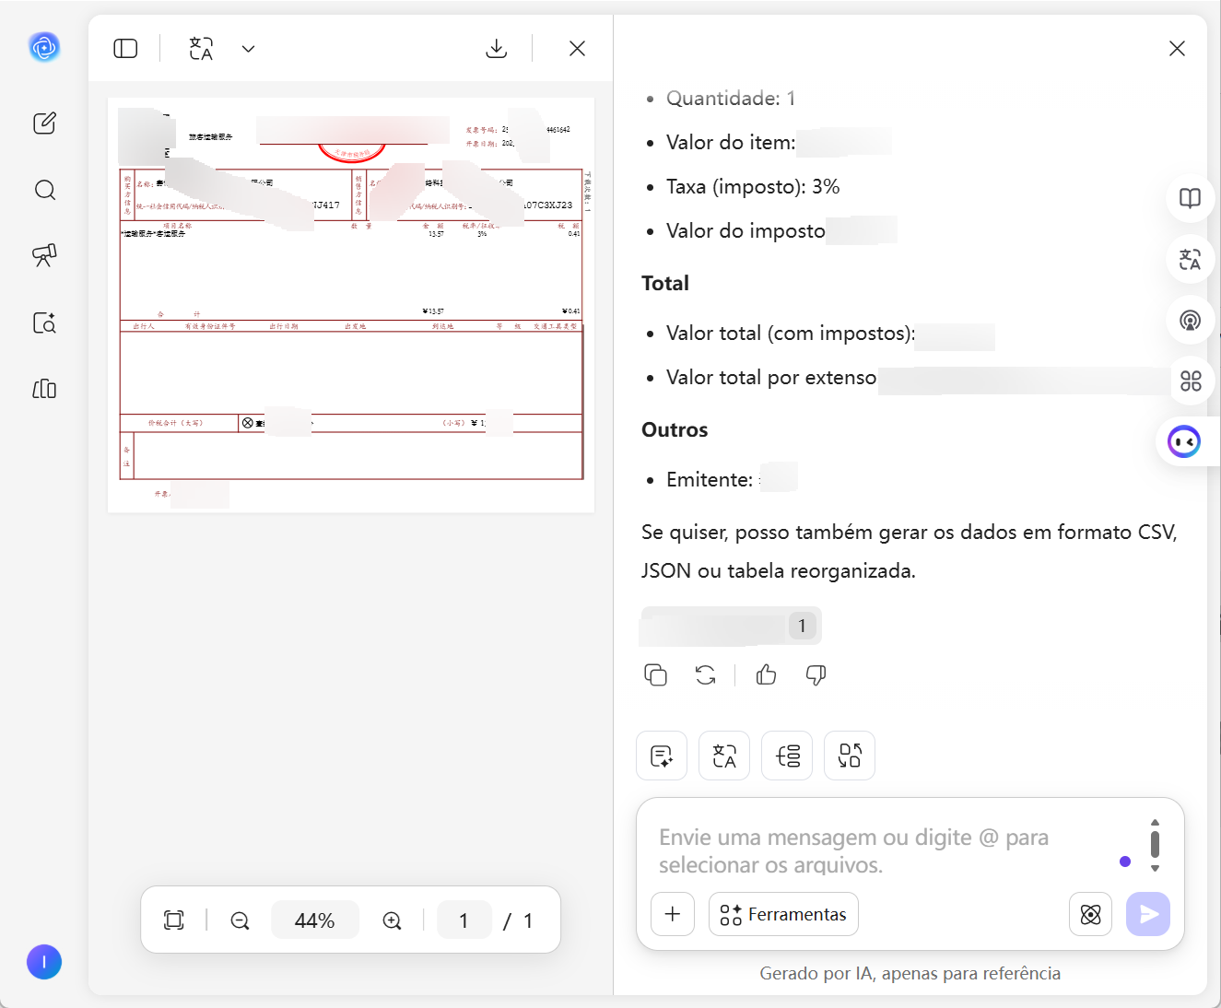Click the "Gerado por IA, apenas para referência" notice

click(910, 973)
